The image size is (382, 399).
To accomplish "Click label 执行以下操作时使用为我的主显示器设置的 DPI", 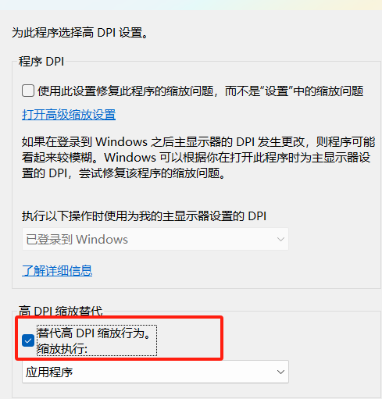I will click(x=144, y=216).
